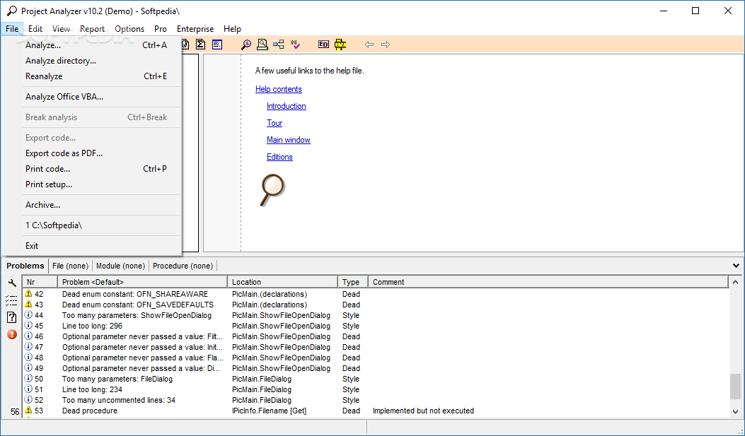Switch to the Procedure (none) tab

pyautogui.click(x=183, y=266)
